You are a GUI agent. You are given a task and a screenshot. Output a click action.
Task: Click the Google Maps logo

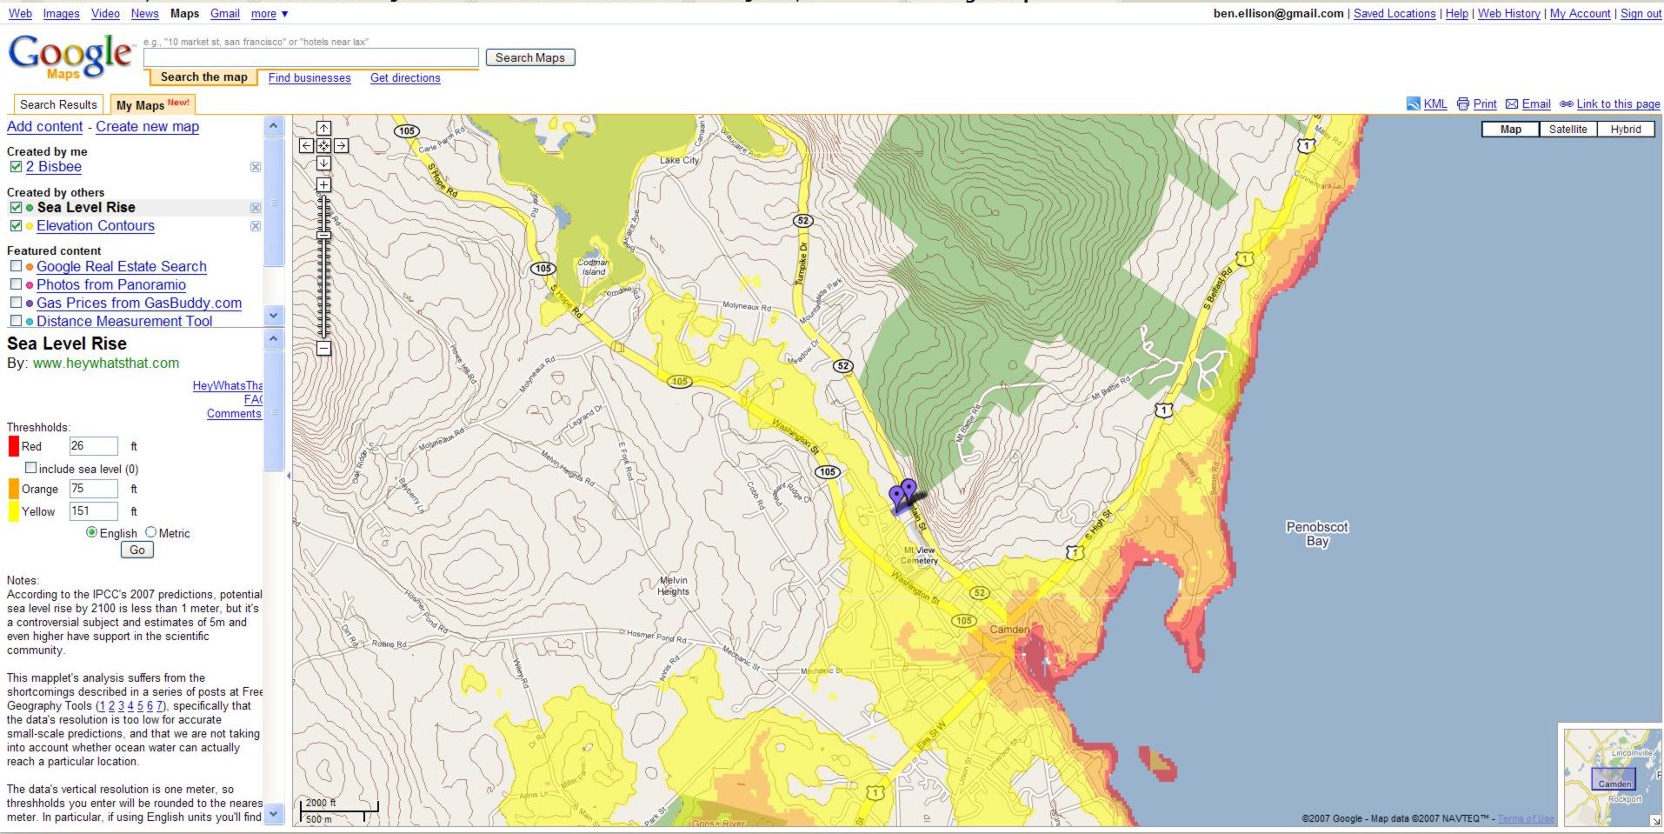coord(70,57)
